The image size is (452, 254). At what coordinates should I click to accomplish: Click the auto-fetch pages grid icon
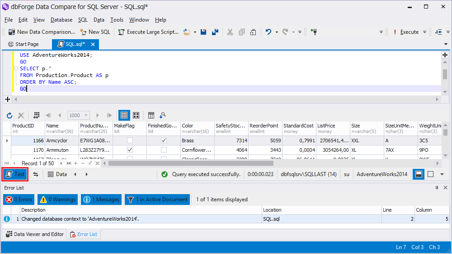coord(36,115)
